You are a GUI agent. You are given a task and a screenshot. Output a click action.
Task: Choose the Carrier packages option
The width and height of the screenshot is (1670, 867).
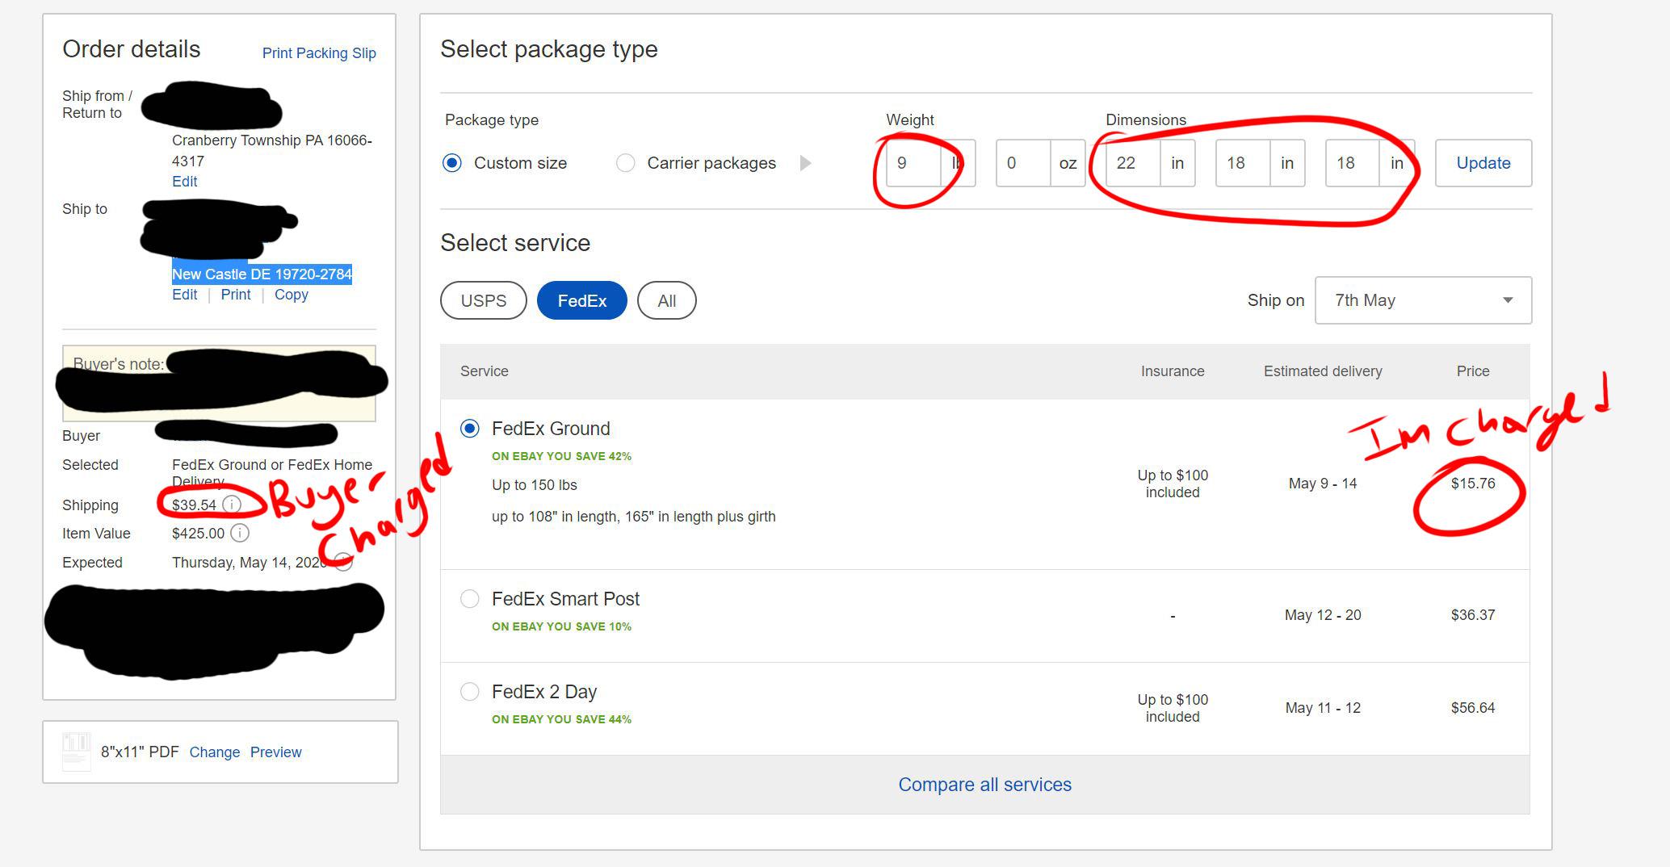click(626, 162)
